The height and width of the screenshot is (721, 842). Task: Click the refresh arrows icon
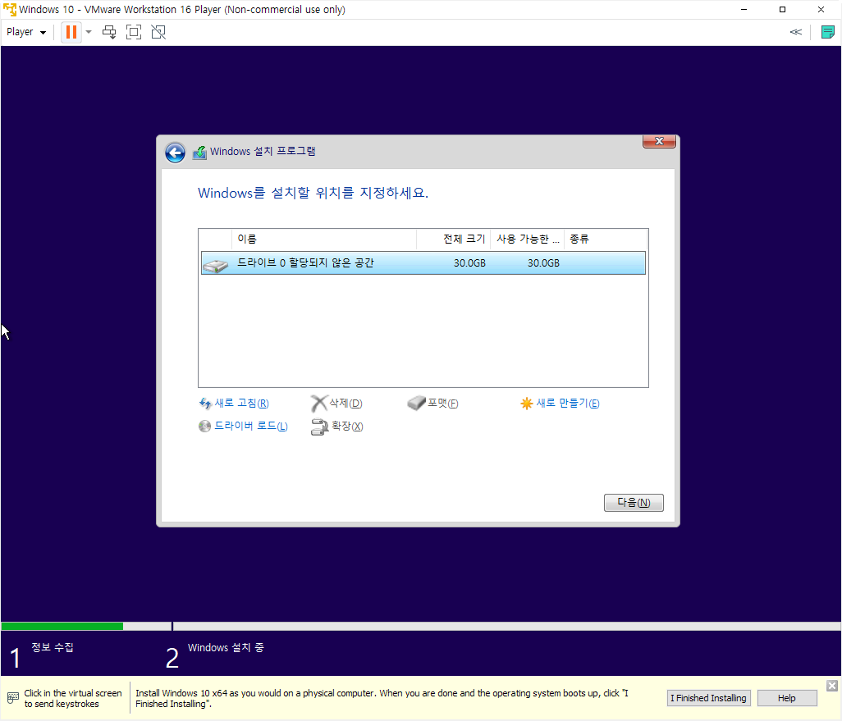205,404
